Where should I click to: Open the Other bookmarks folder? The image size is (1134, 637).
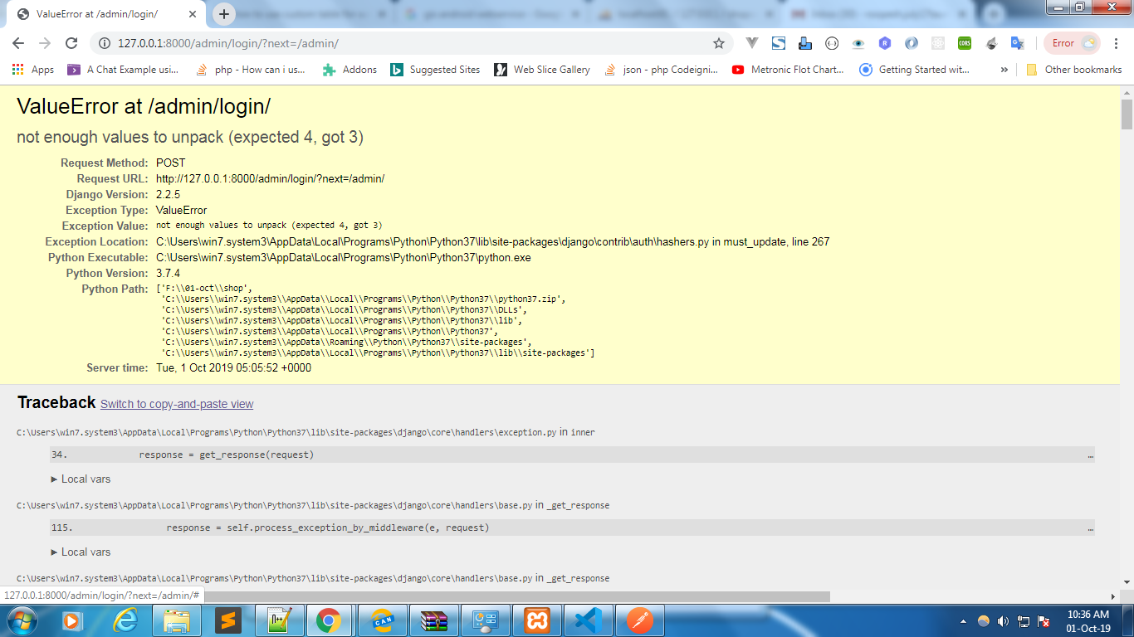tap(1082, 71)
